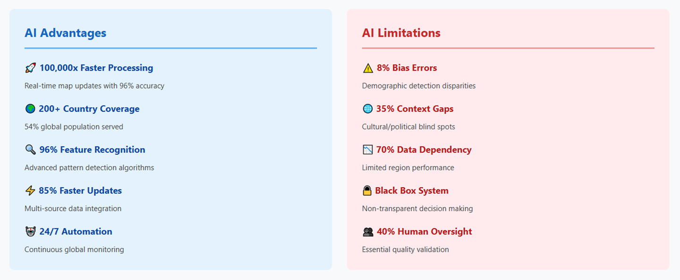Image resolution: width=680 pixels, height=280 pixels.
Task: Click the globe icon next to Country Coverage
Action: 30,109
